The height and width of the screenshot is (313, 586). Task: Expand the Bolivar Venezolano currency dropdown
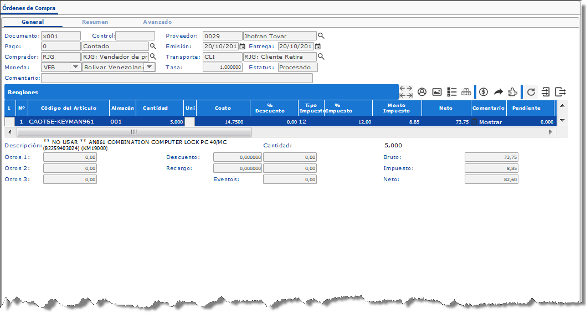click(x=149, y=67)
